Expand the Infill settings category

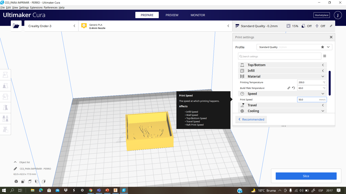[282, 71]
